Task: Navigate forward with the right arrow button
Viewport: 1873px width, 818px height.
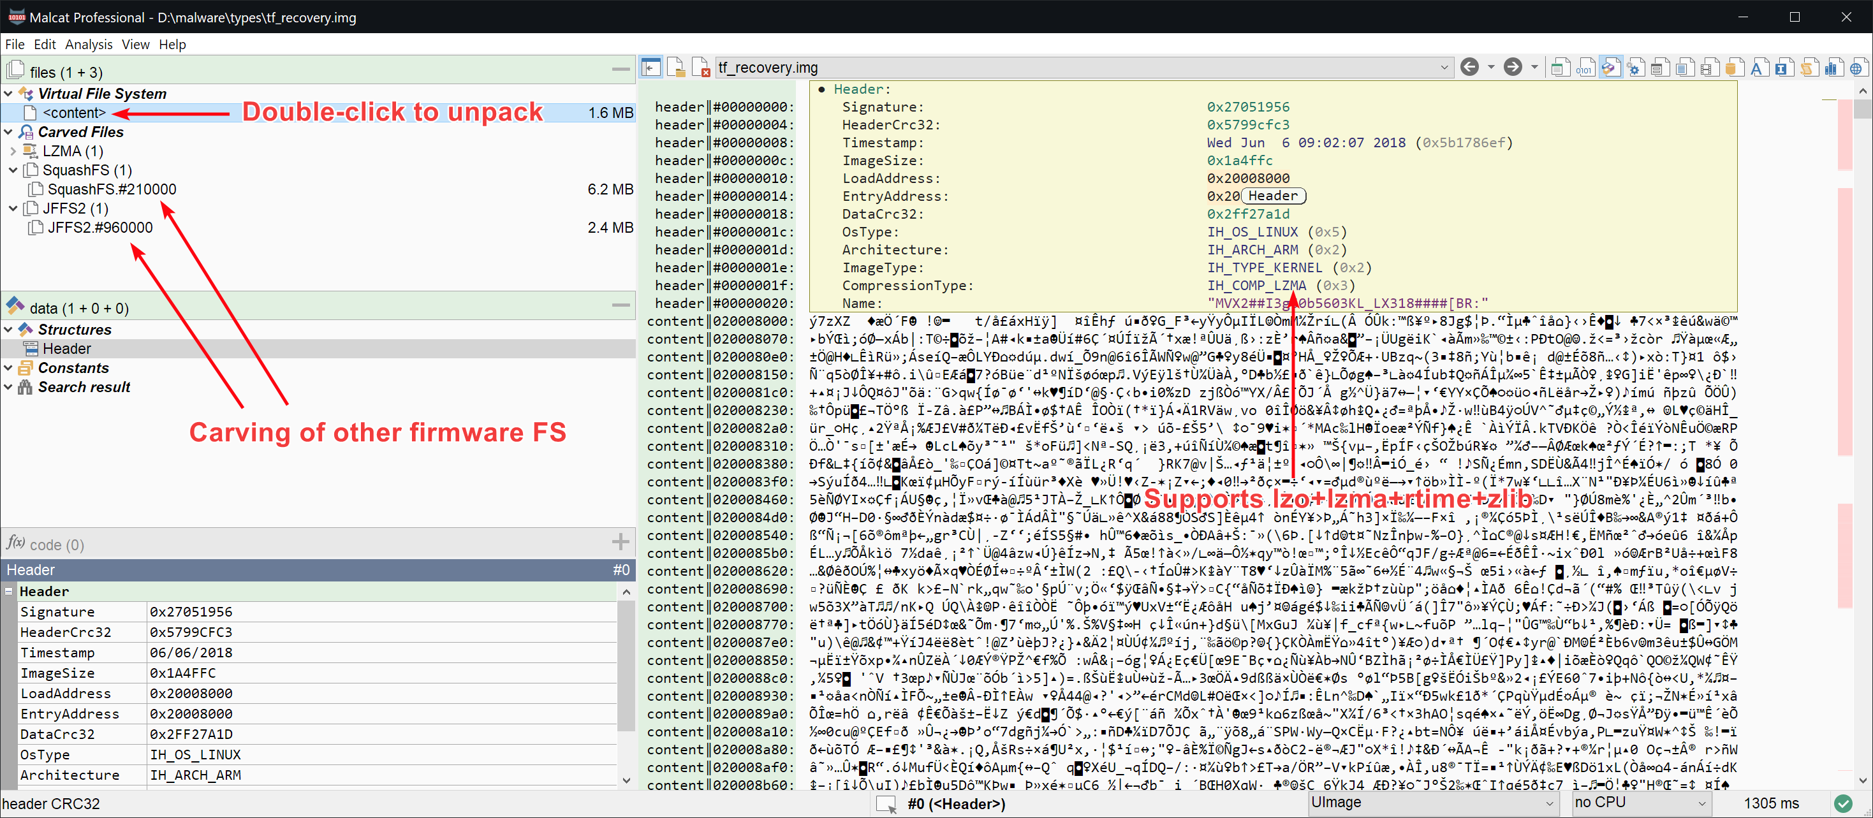Action: (x=1513, y=68)
